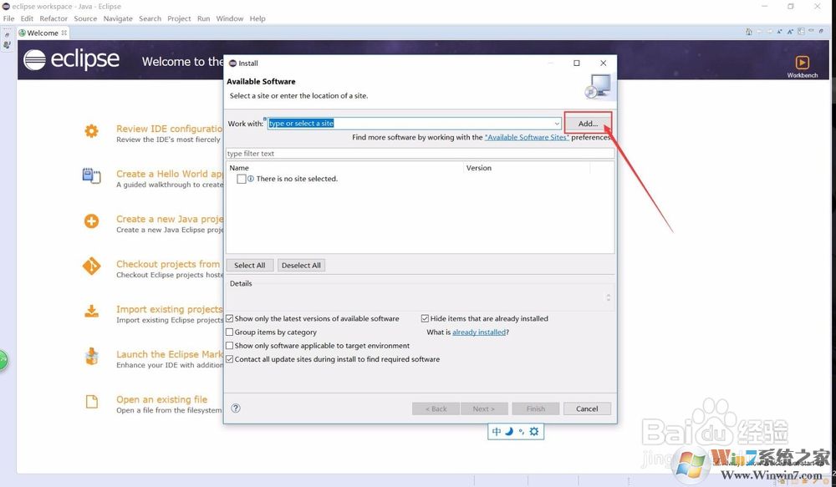Open the Available Software Sites link
This screenshot has width=836, height=487.
[527, 138]
